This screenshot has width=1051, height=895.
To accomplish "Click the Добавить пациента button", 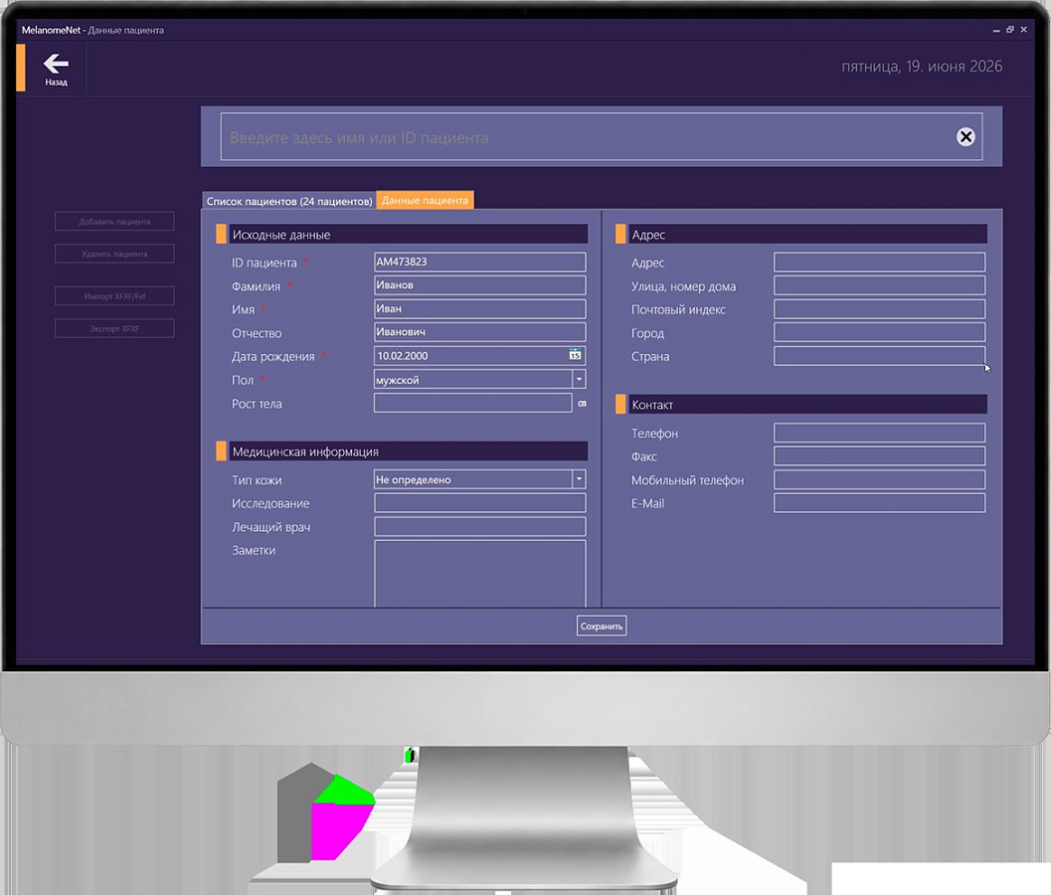I will [x=114, y=222].
